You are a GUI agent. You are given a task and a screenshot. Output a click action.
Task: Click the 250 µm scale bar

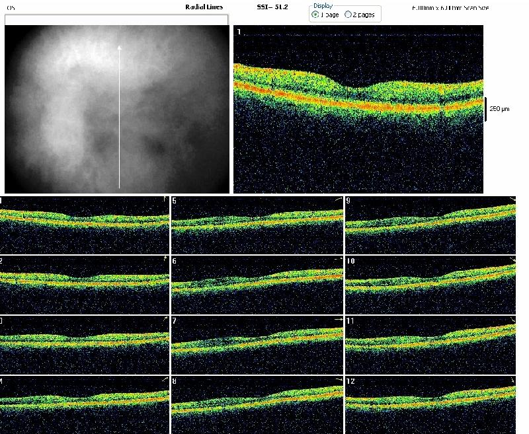[x=486, y=109]
